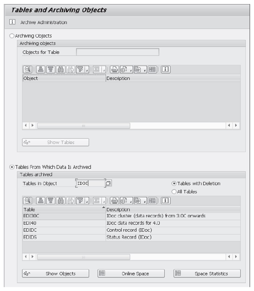Enable the All Tables option
The height and width of the screenshot is (291, 254).
coord(174,190)
